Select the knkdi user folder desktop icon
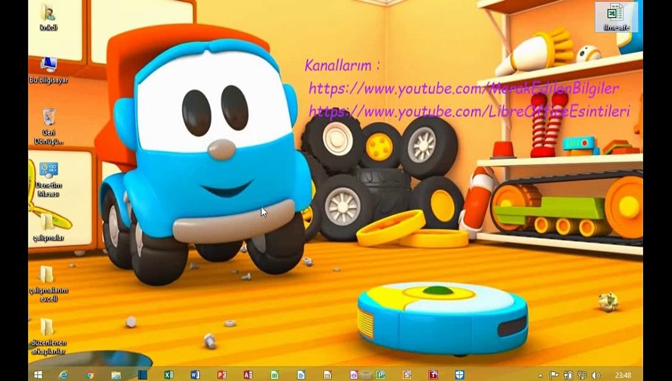Screen dimensions: 672x381 [x=48, y=17]
